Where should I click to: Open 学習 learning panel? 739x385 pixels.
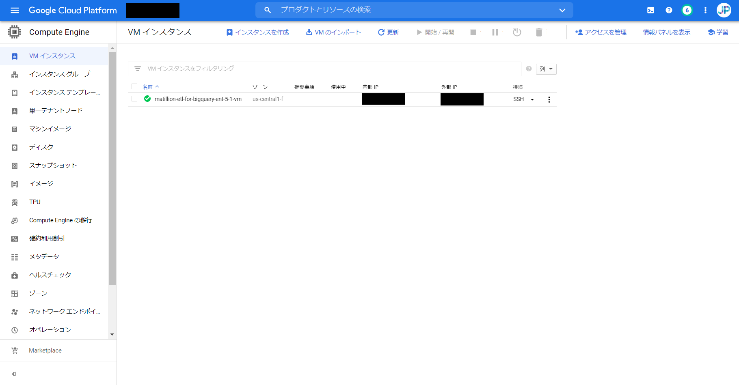(718, 32)
